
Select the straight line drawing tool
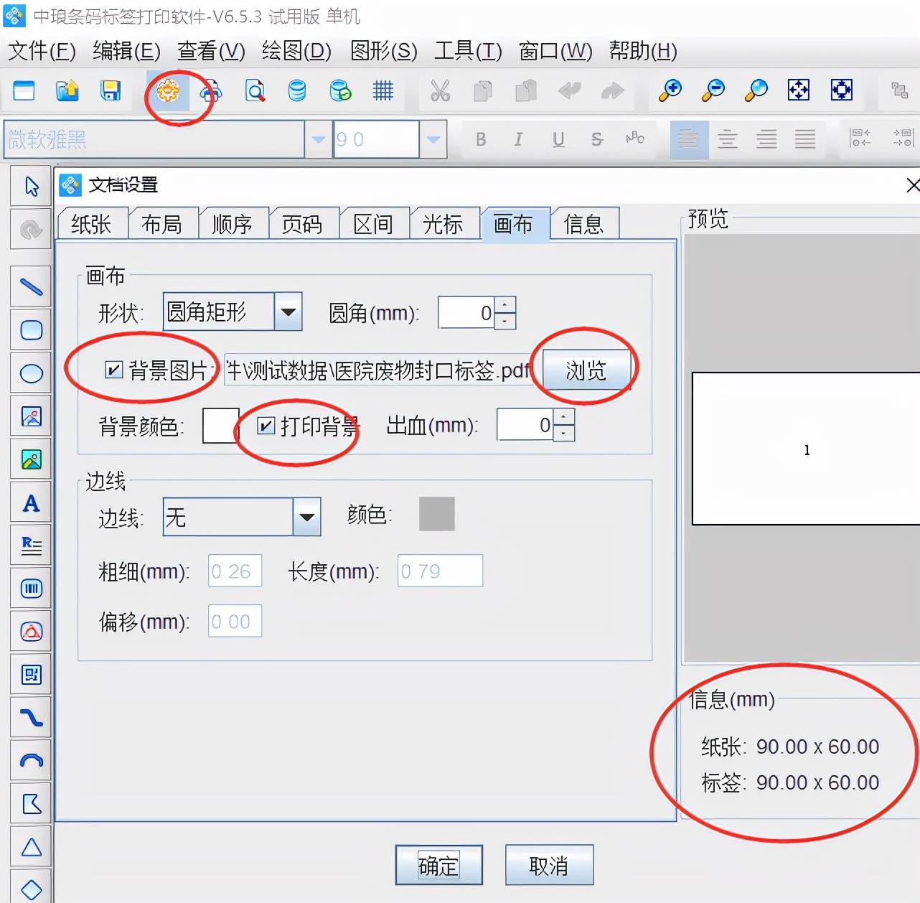coord(31,287)
